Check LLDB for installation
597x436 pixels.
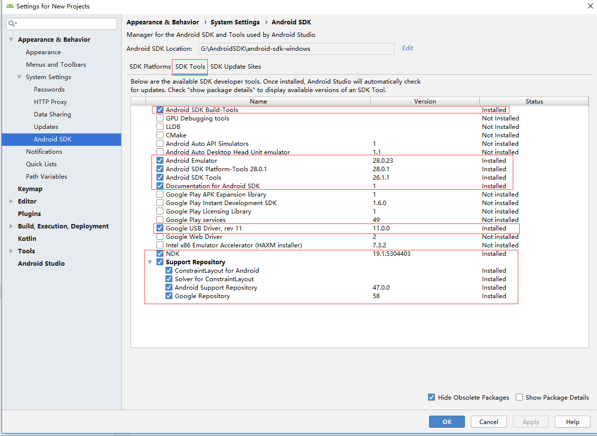coord(160,126)
